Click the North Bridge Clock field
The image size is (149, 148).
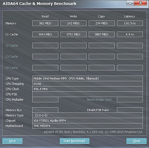tap(130, 100)
